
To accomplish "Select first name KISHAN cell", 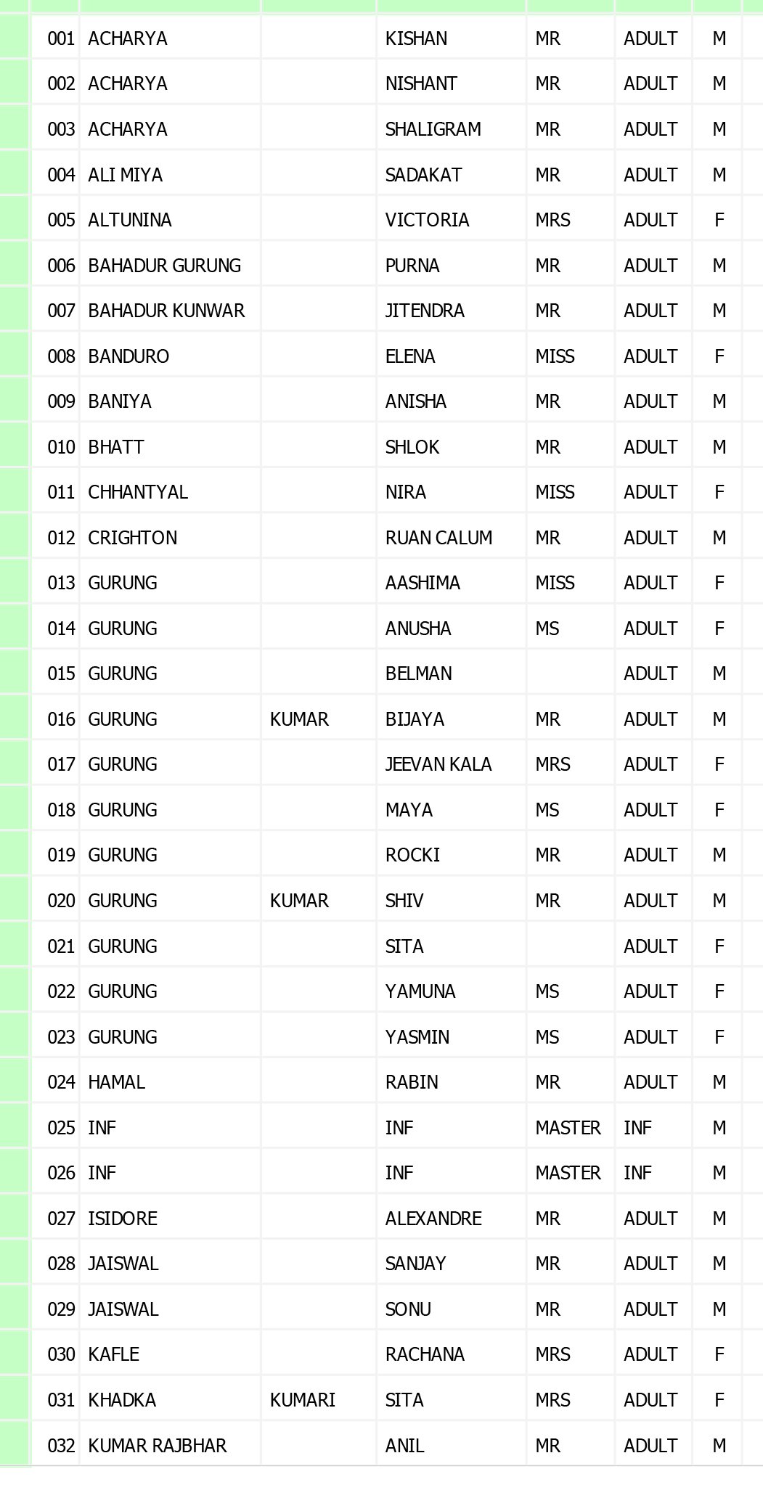I will (x=416, y=38).
